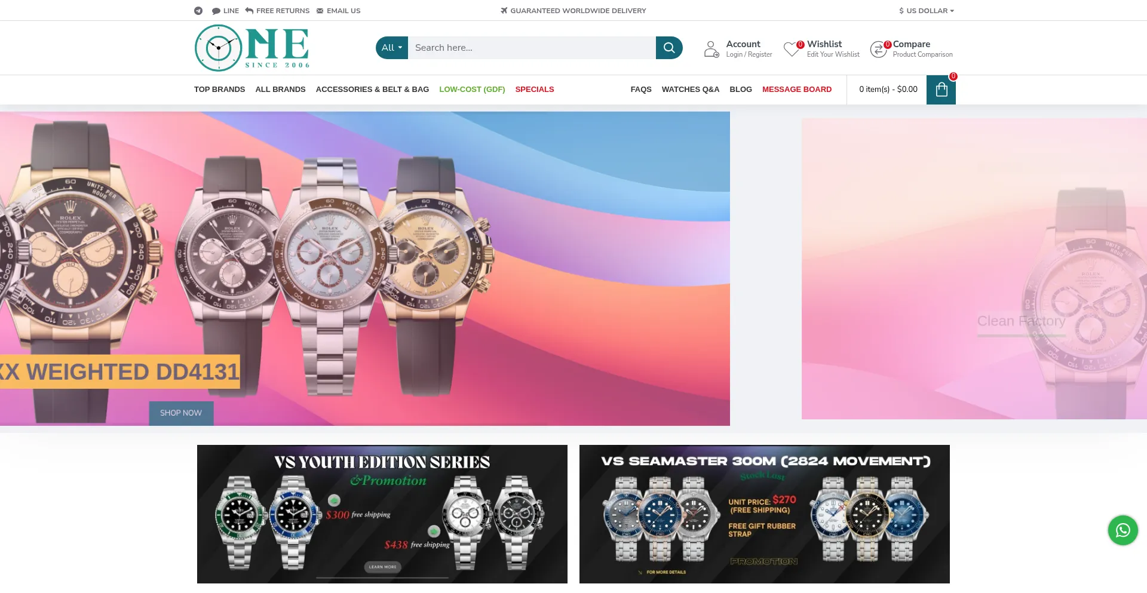Expand the All category search dropdown
This screenshot has height=593, width=1147.
point(392,48)
